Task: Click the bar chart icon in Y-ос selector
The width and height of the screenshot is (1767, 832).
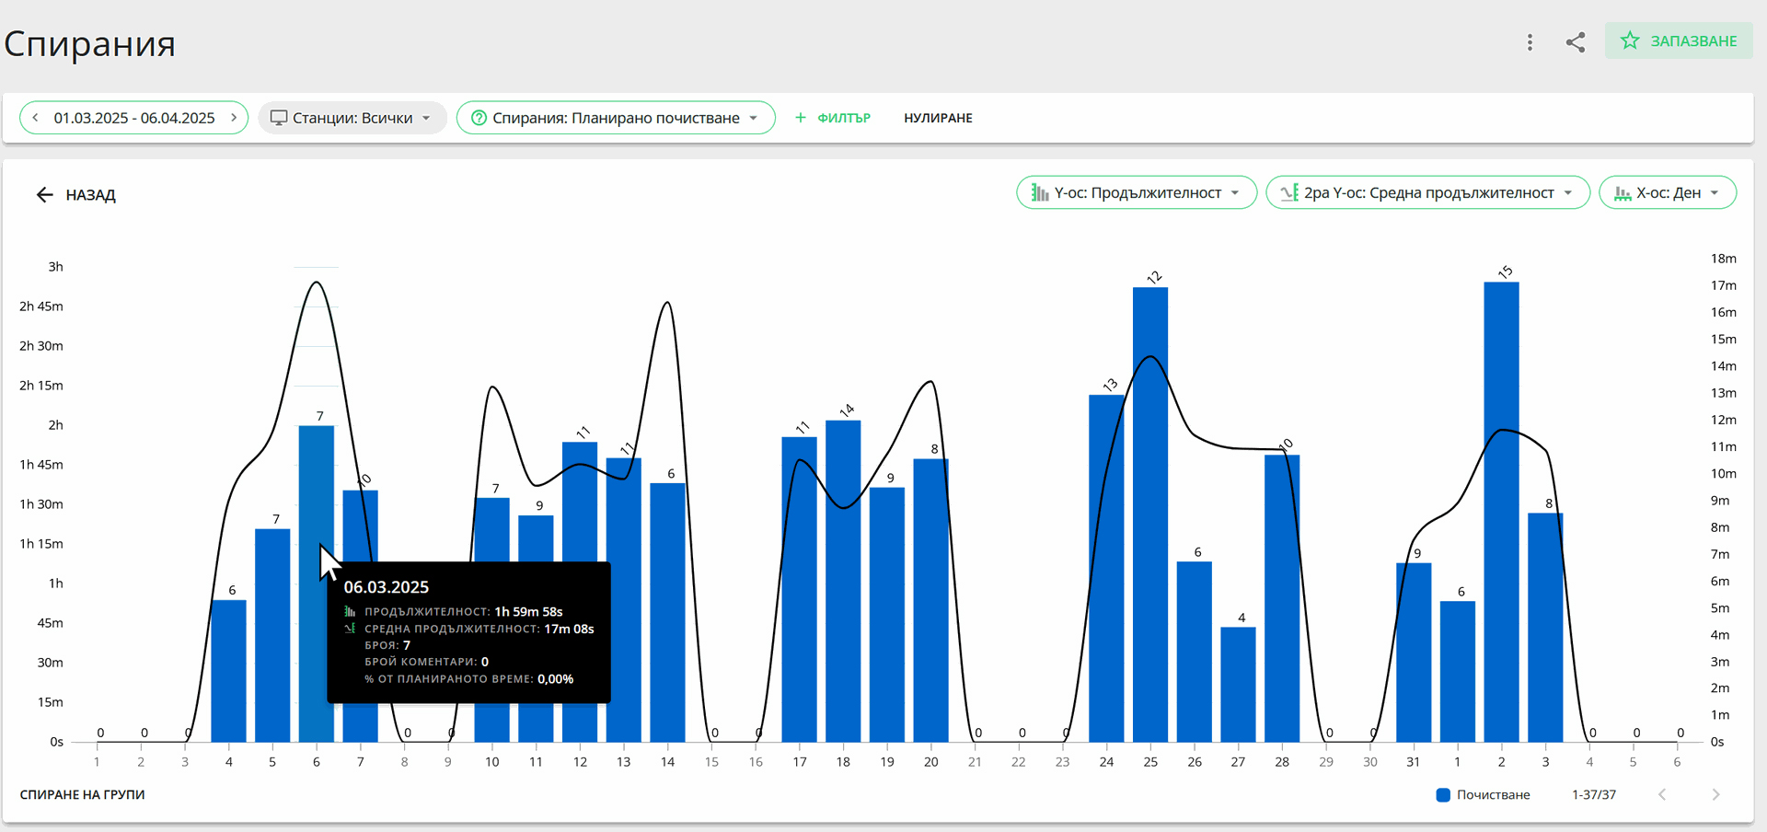Action: pos(1040,192)
